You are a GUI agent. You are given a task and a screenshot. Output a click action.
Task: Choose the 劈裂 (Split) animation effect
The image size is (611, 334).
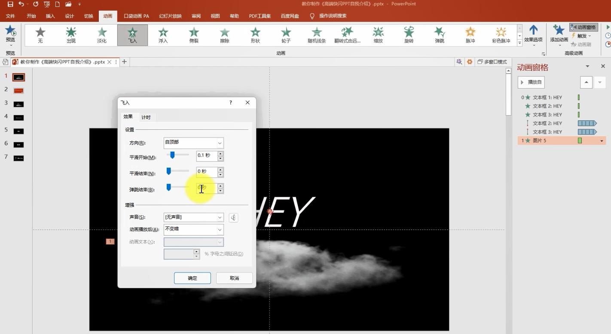click(x=194, y=35)
